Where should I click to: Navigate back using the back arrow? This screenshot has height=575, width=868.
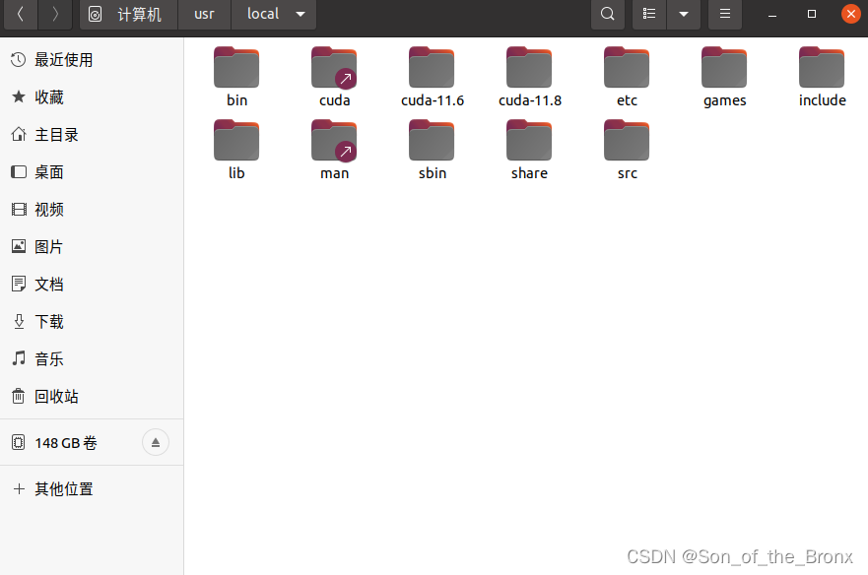pos(20,14)
